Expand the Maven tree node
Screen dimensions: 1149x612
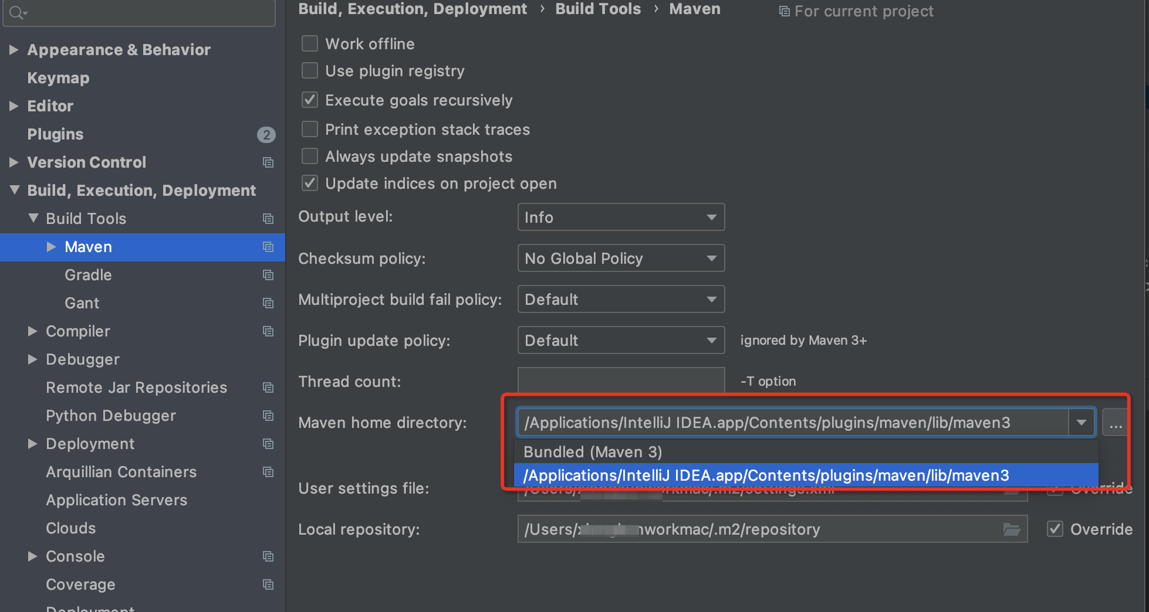52,247
